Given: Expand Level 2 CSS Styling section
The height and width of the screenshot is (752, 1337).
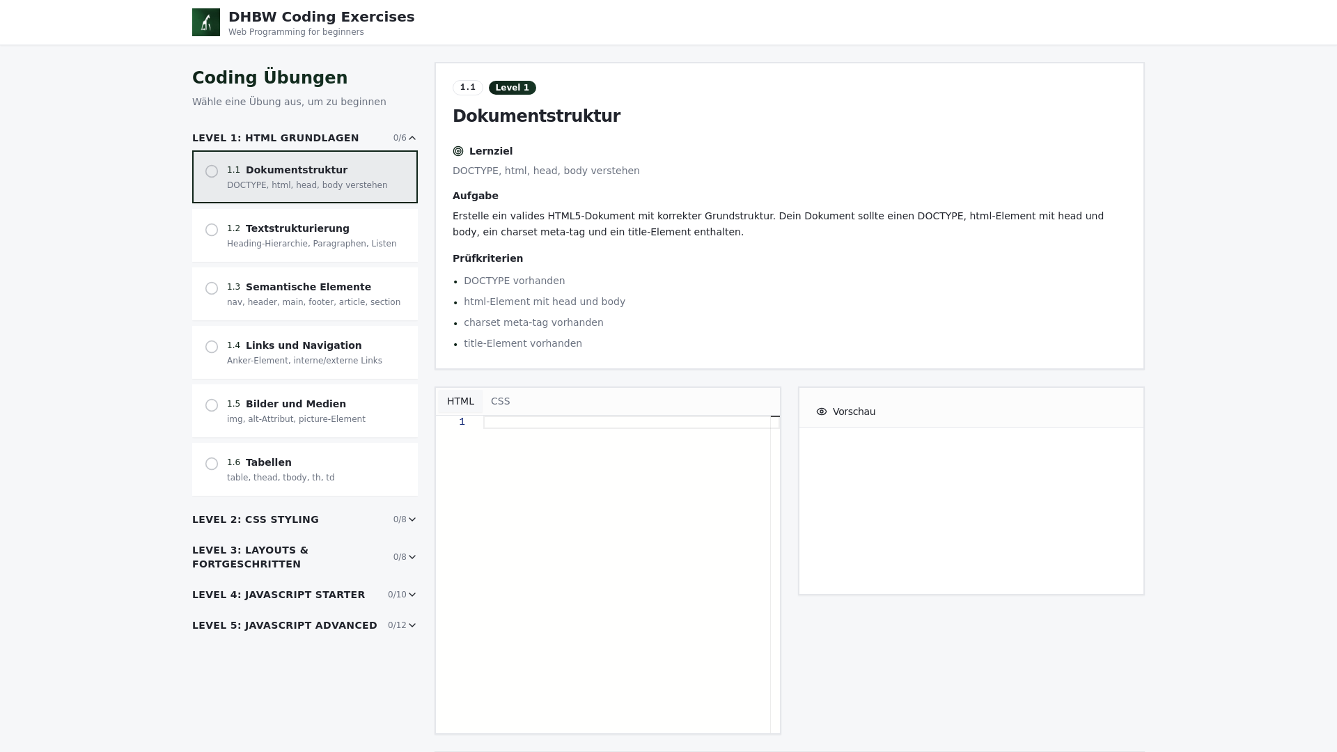Looking at the screenshot, I should [x=305, y=519].
